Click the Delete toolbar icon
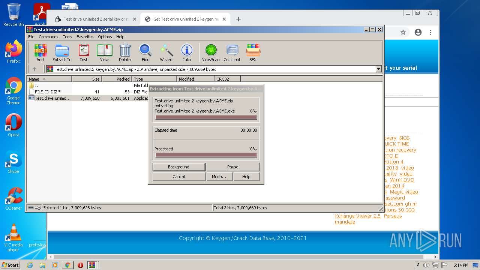480x270 pixels. click(x=125, y=52)
